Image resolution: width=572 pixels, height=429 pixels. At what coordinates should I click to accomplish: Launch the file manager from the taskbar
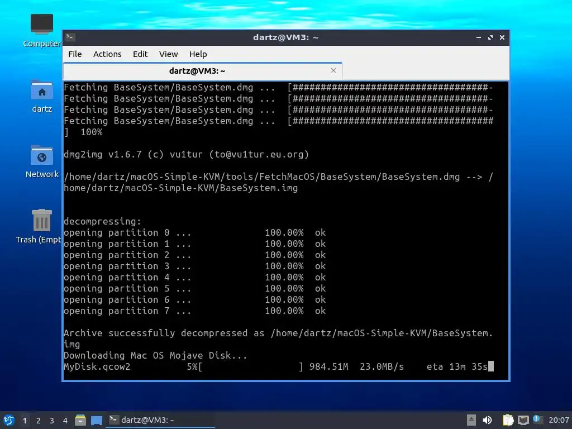[80, 420]
